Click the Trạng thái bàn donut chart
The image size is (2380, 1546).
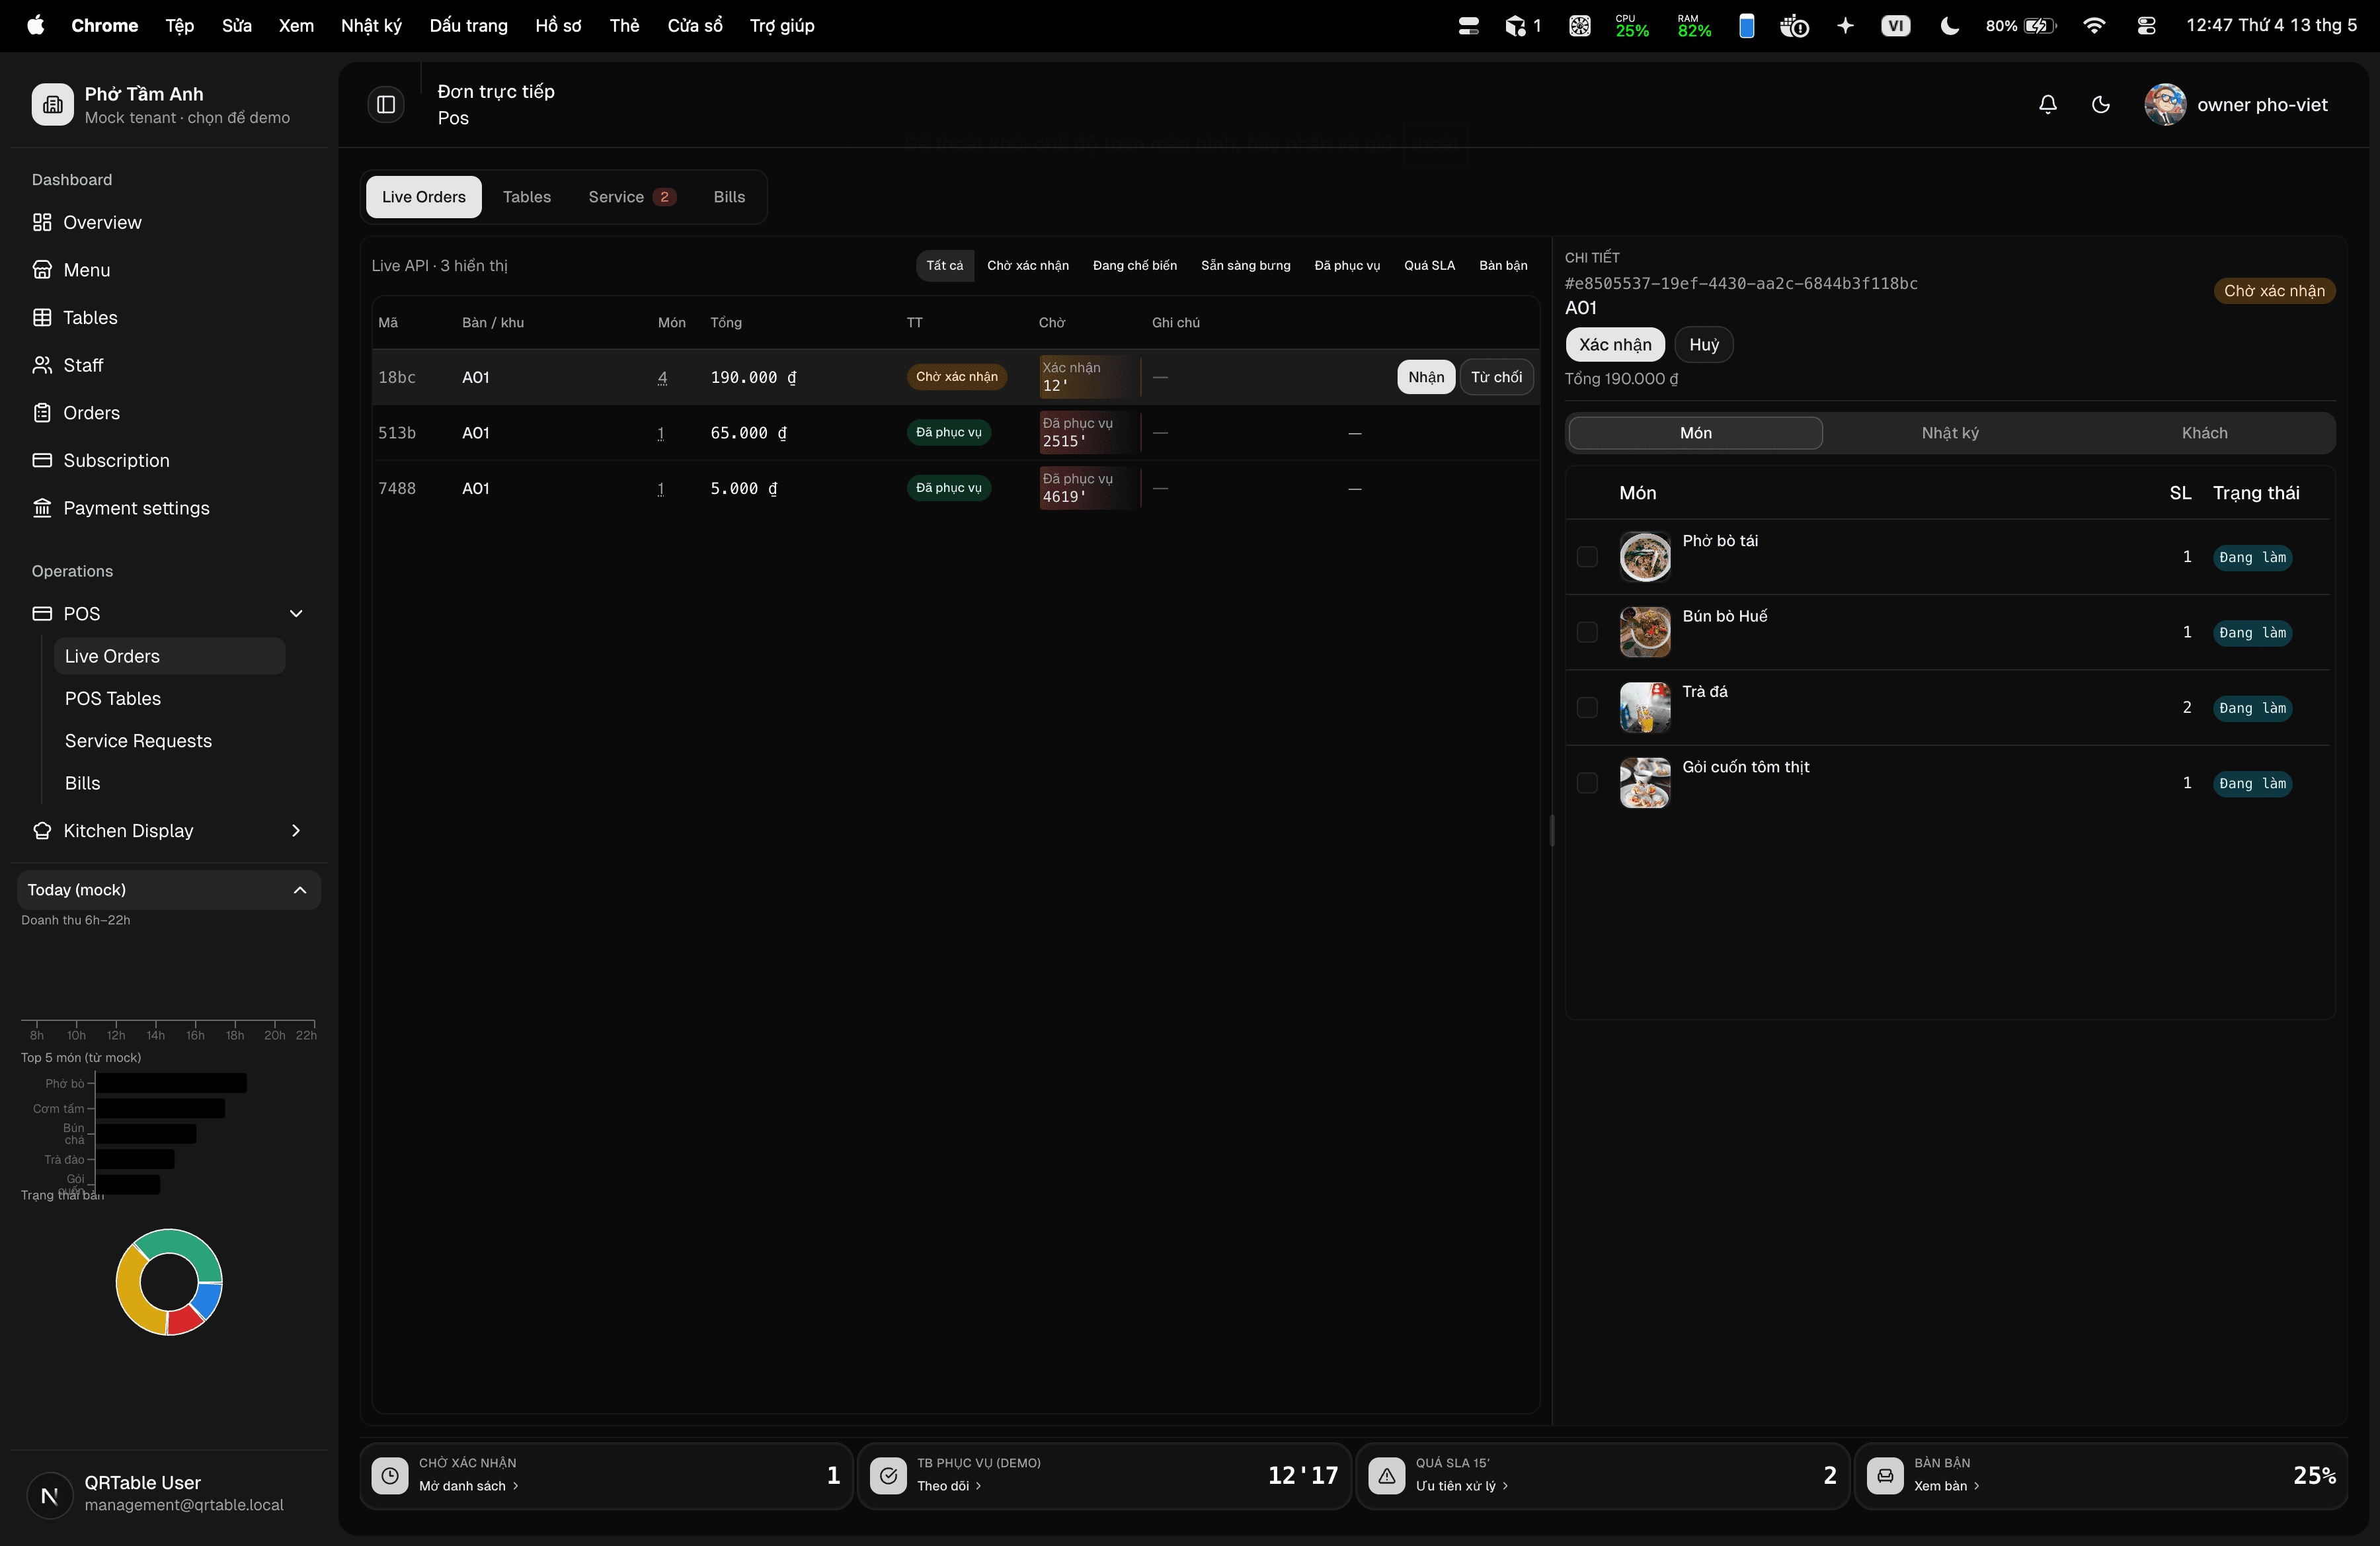pyautogui.click(x=169, y=1282)
